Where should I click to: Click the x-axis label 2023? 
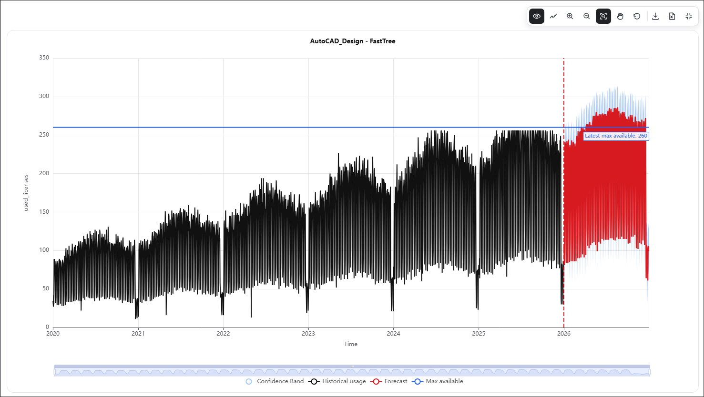coord(308,334)
